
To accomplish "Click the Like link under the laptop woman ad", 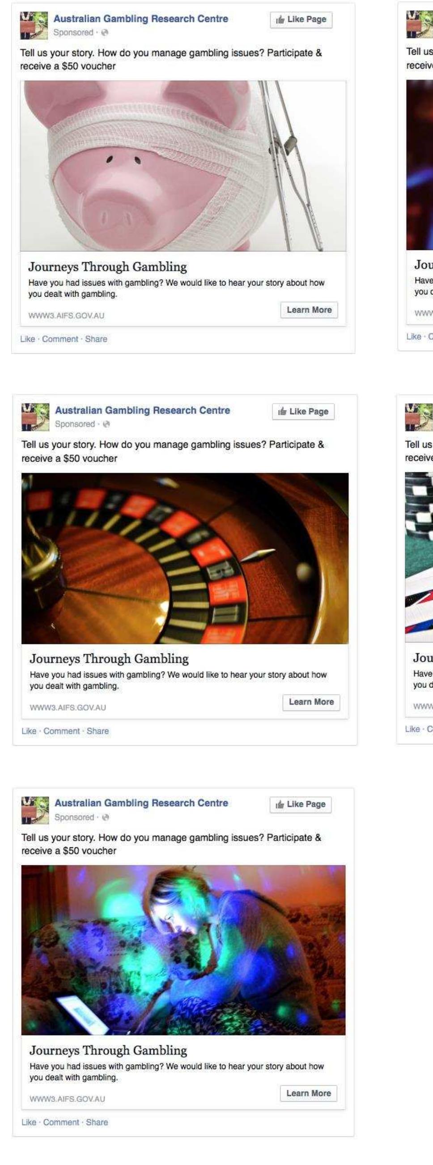I will pos(29,1122).
